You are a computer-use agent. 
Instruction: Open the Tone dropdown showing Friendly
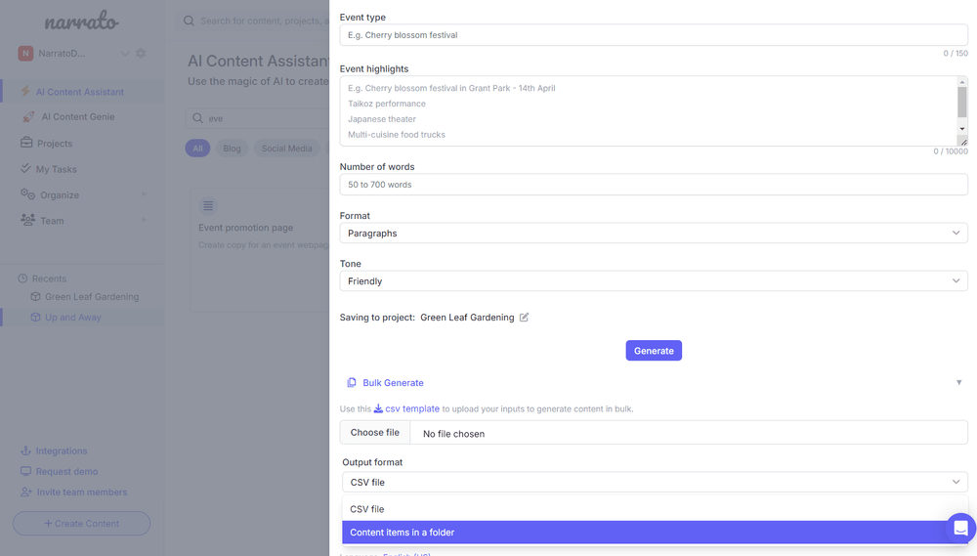click(654, 281)
